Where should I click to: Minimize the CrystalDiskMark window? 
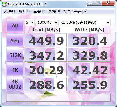point(90,3)
